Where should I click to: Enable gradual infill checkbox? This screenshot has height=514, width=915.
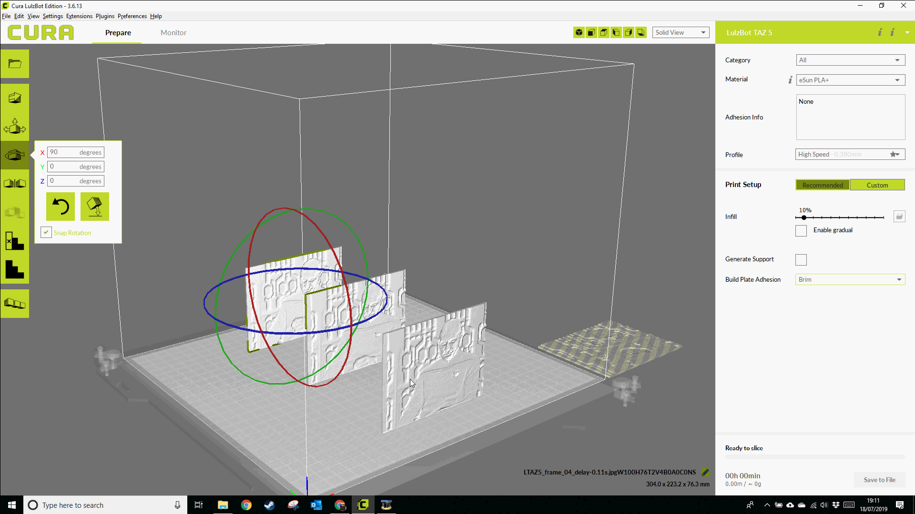(801, 230)
